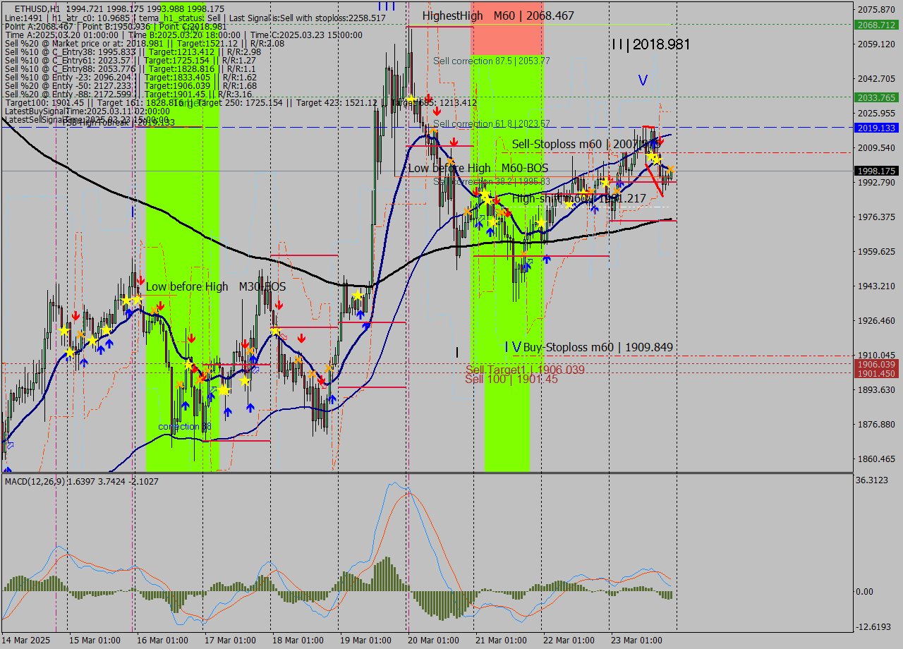
Task: Select the black wave I label
Action: 456,352
